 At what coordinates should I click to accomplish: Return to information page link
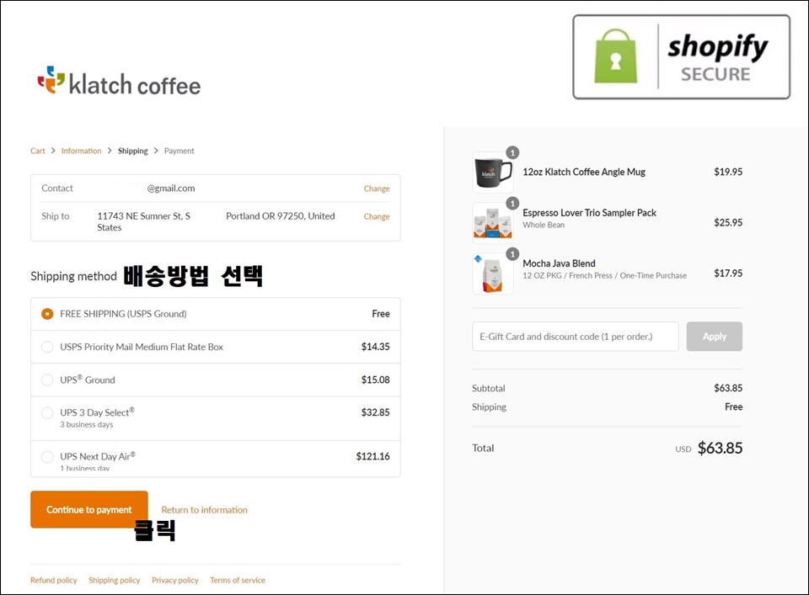point(204,510)
